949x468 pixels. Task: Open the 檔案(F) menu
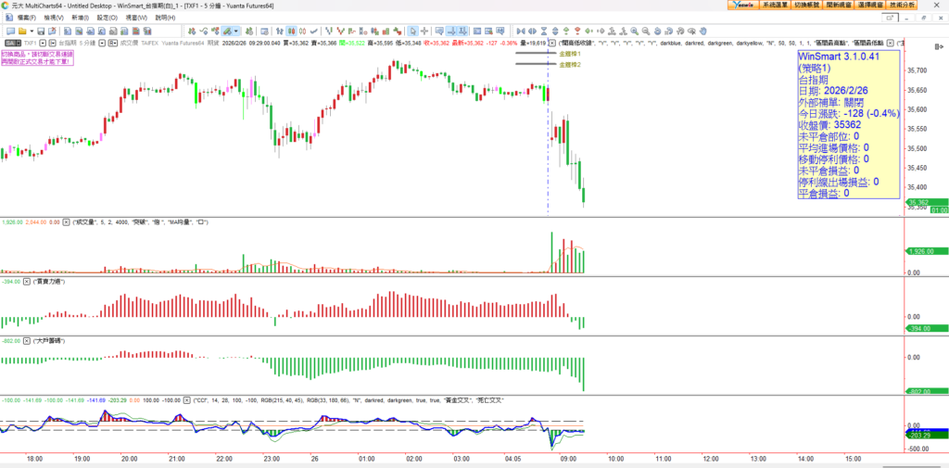(28, 18)
